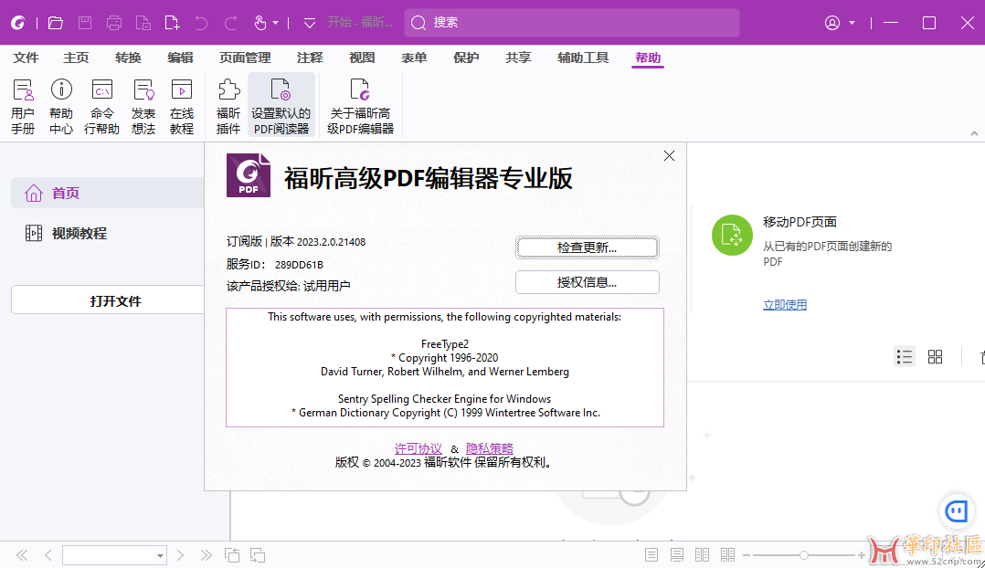Open the 用户手册 user manual

(x=23, y=105)
